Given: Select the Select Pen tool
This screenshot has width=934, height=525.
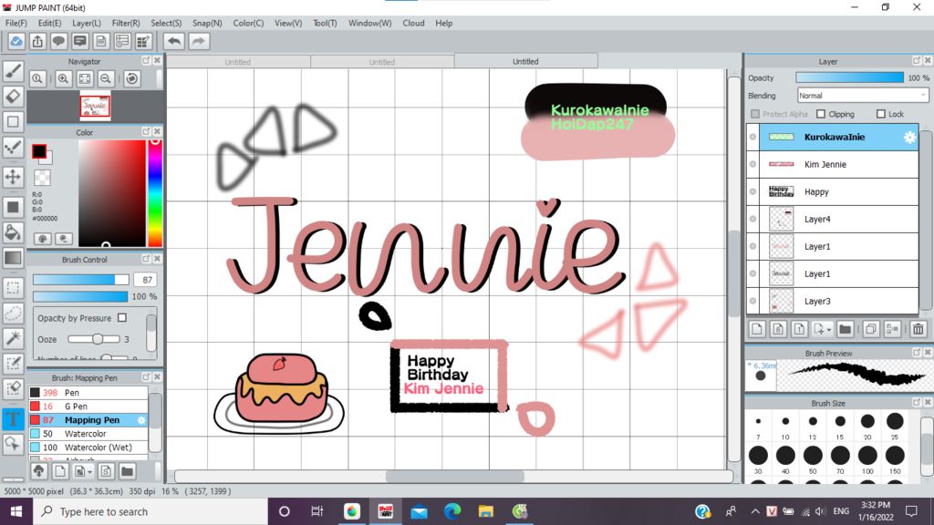Looking at the screenshot, I should [13, 364].
